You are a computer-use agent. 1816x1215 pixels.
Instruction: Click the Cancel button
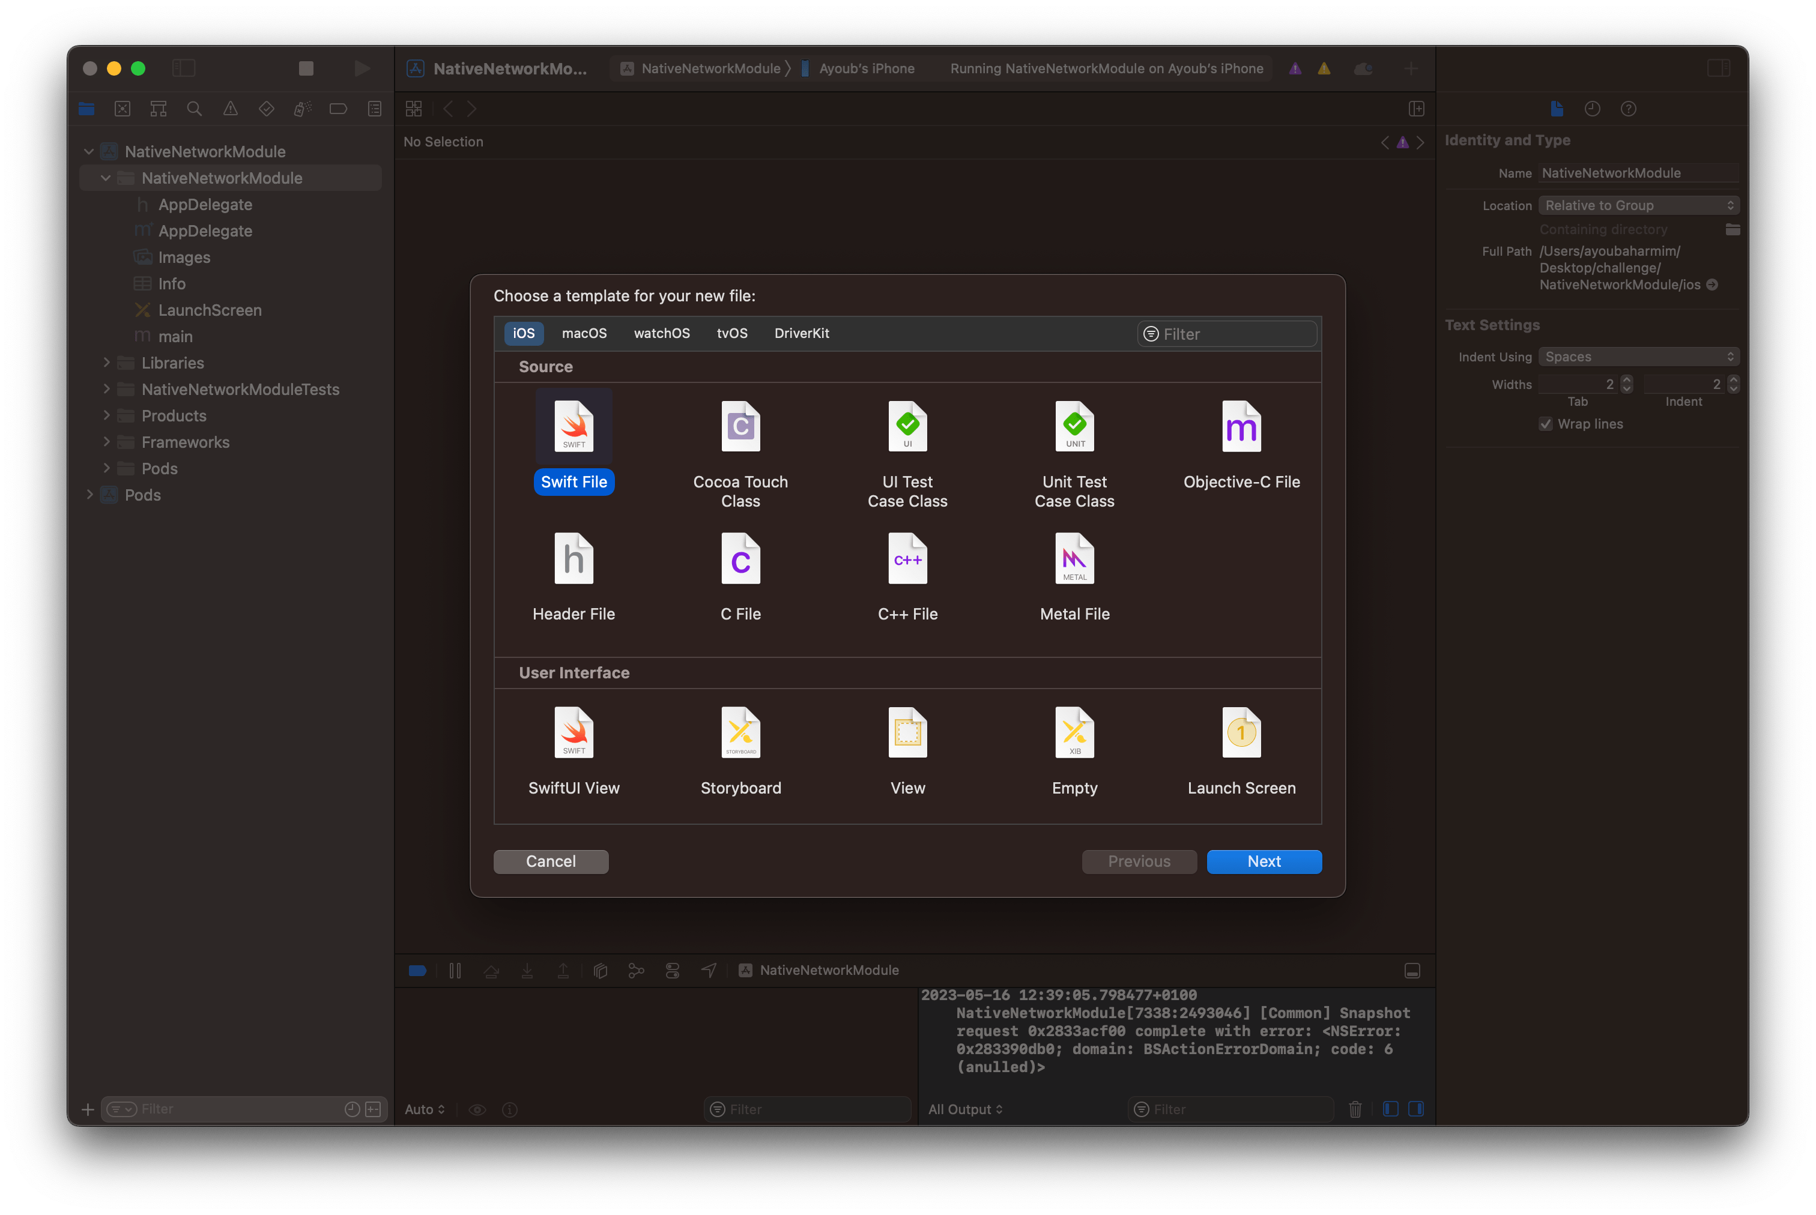click(550, 861)
